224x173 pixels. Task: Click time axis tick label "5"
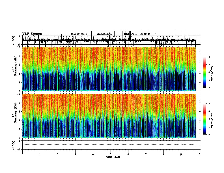pyautogui.click(x=111, y=154)
